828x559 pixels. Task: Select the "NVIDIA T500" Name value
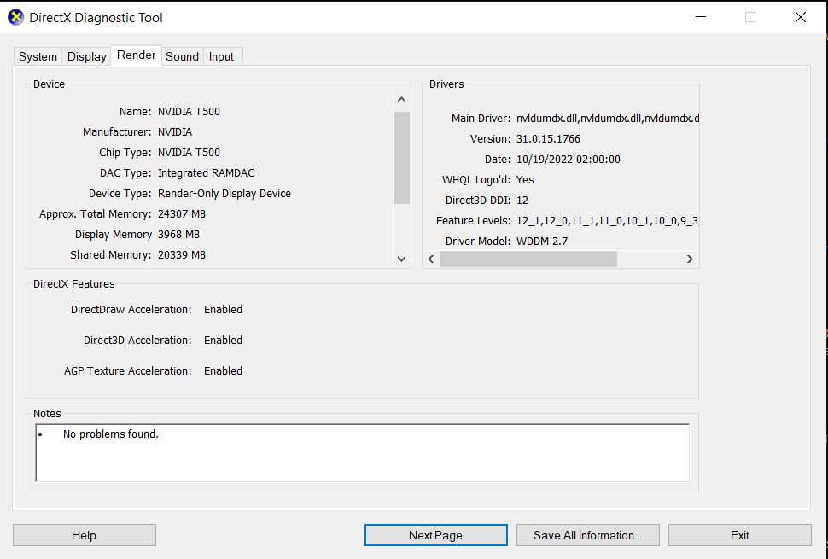point(189,112)
